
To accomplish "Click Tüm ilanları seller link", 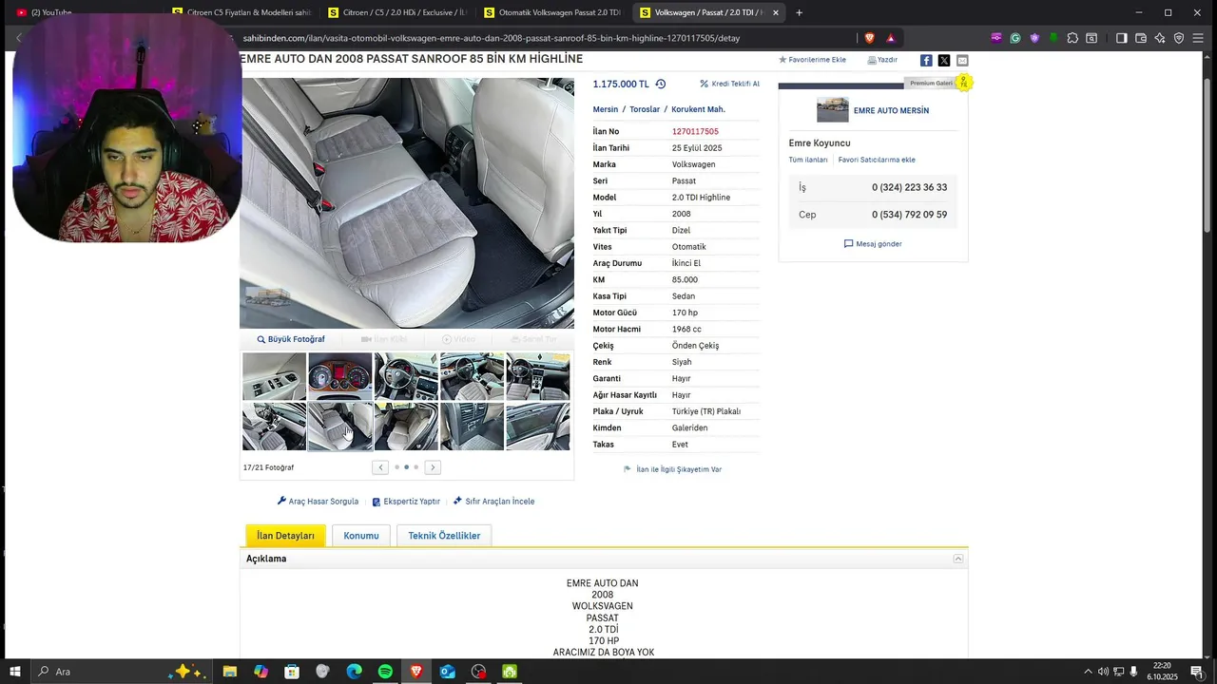I will coord(808,160).
